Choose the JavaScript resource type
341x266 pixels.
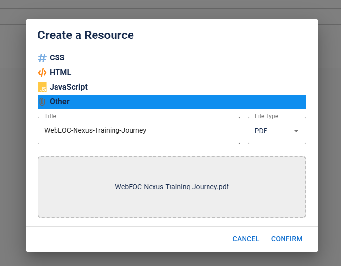(172, 87)
